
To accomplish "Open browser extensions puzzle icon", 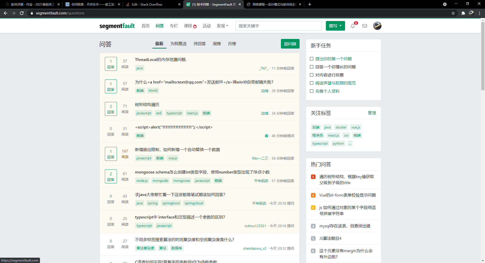I will tap(463, 13).
